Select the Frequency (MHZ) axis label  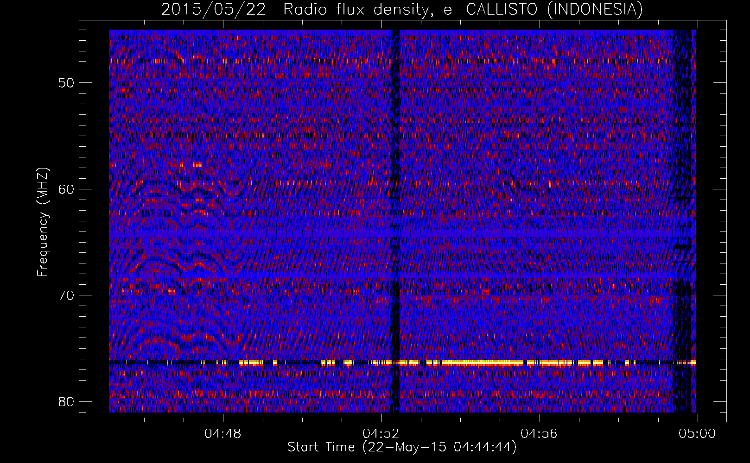click(43, 222)
